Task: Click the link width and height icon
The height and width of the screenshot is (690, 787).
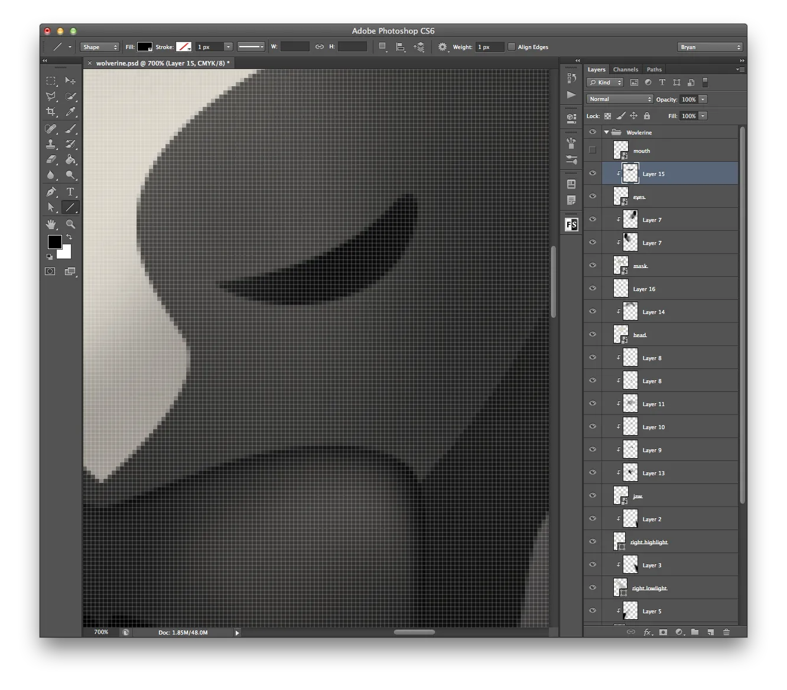Action: (x=319, y=47)
